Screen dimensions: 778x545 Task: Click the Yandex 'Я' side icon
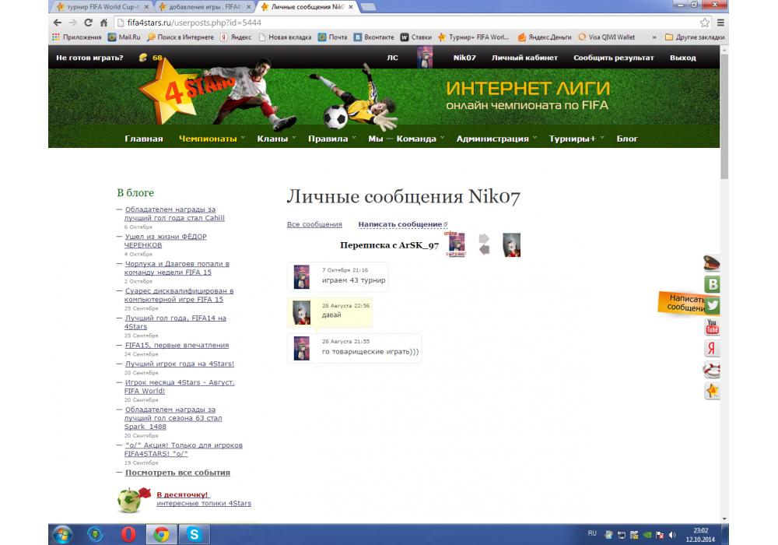pyautogui.click(x=712, y=349)
